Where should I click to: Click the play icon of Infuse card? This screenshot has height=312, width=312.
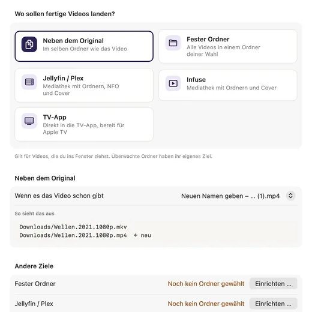coord(173,83)
